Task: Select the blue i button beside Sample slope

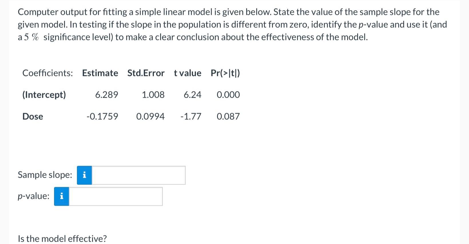Action: pos(84,175)
